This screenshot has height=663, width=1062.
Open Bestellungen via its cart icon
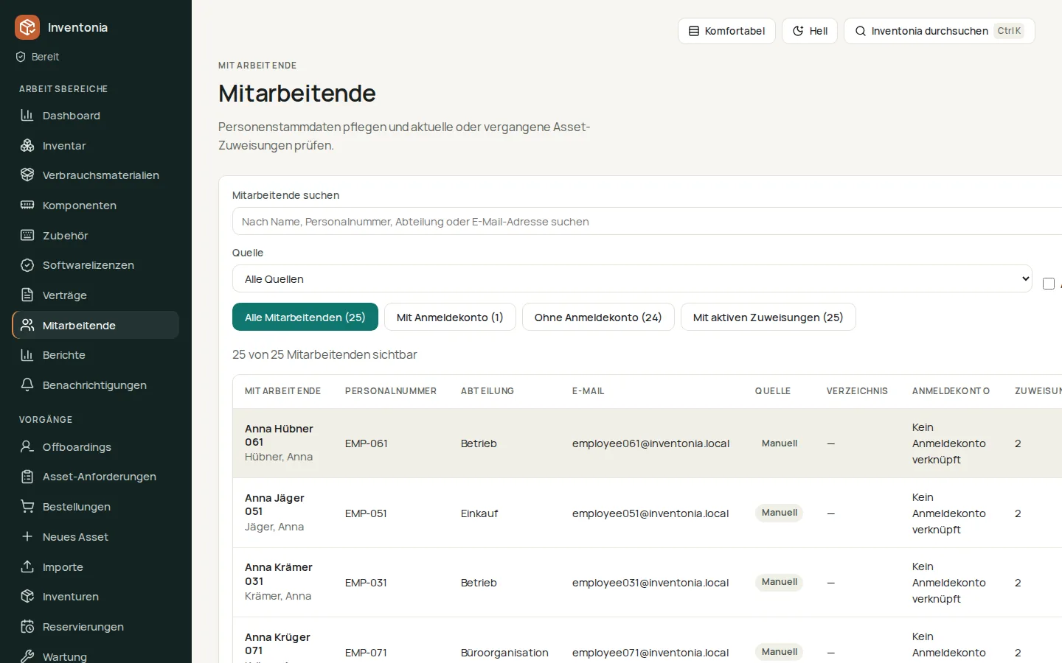[27, 506]
